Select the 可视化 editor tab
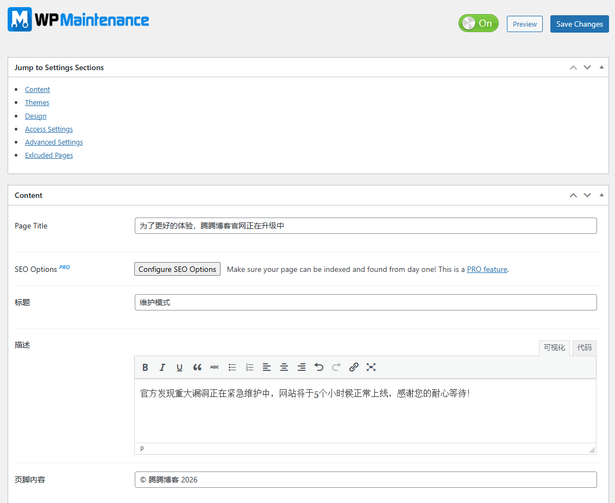This screenshot has width=615, height=503. (554, 348)
